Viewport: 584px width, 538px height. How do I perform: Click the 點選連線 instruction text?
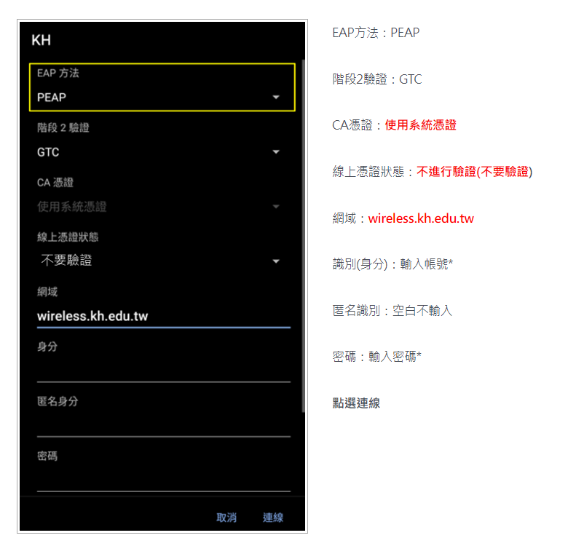pyautogui.click(x=356, y=403)
